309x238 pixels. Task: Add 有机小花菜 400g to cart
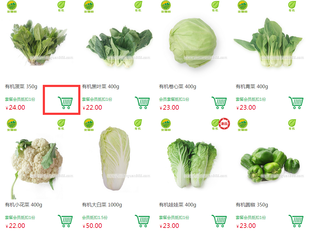click(65, 221)
